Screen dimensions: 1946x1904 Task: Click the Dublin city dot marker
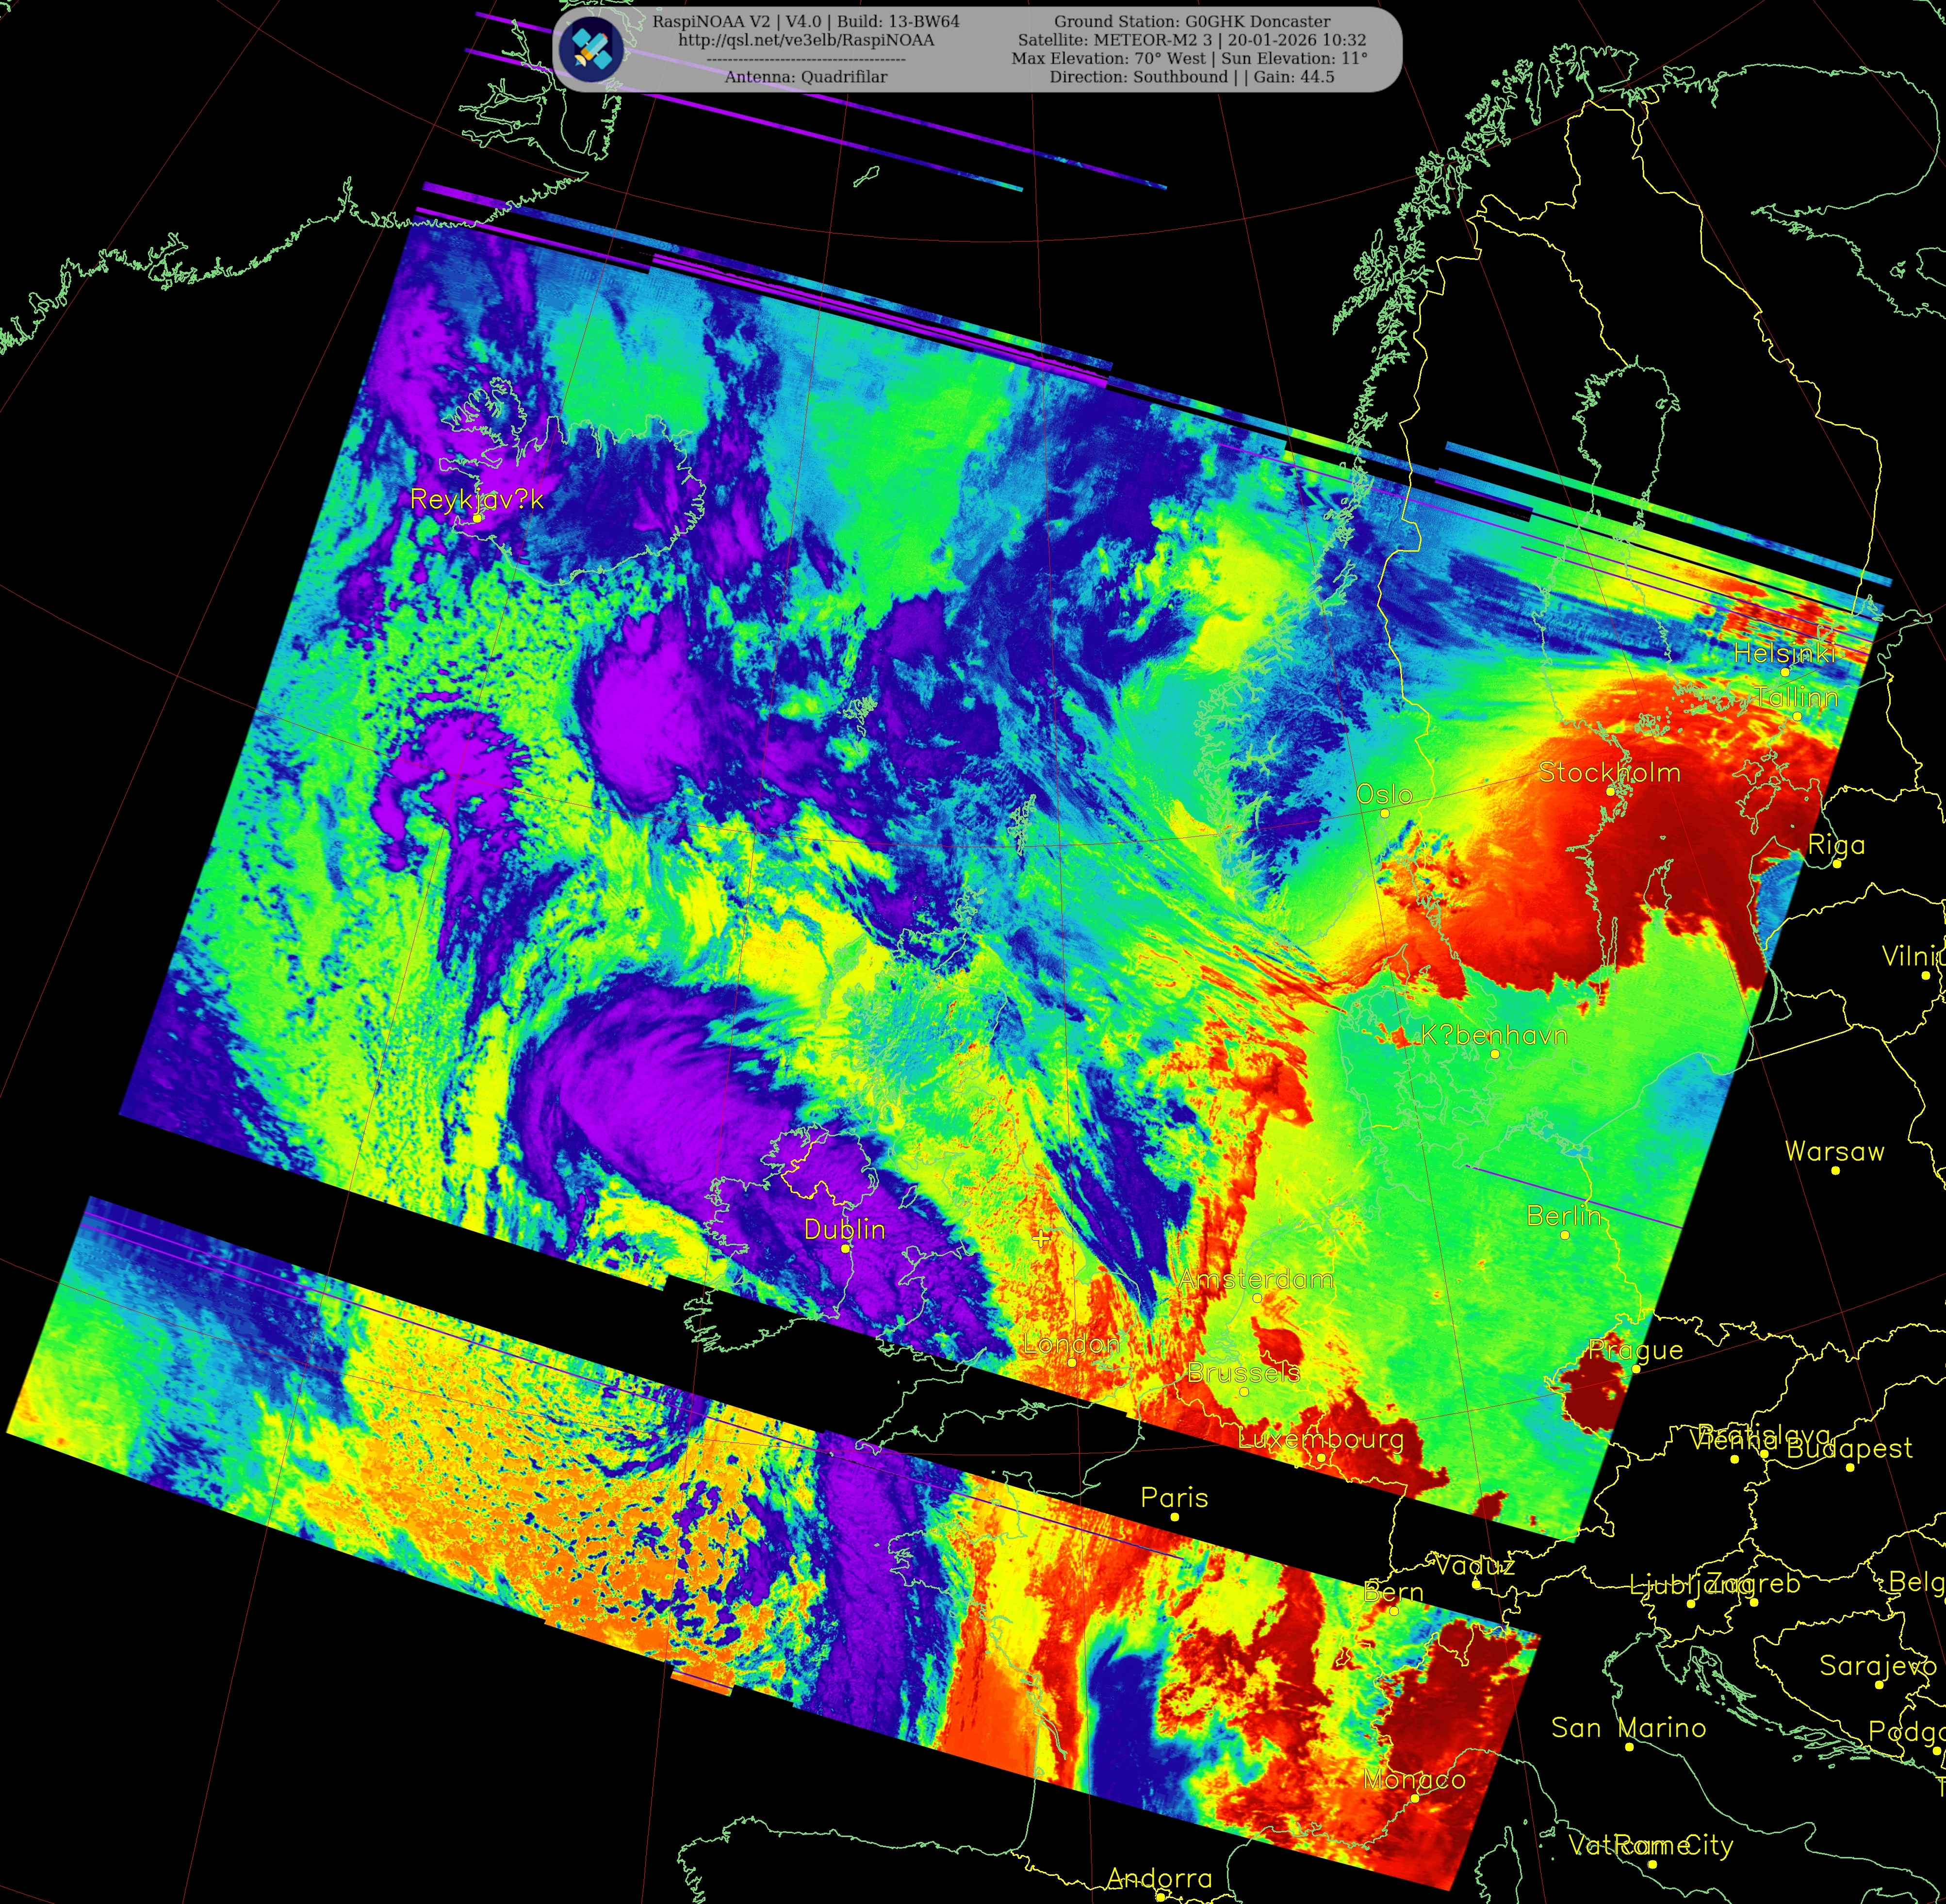point(845,1248)
